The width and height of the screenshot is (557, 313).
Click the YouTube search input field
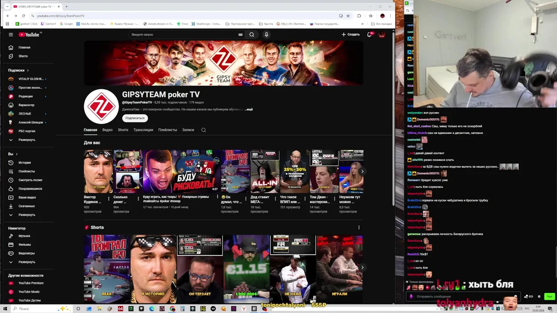click(x=183, y=34)
